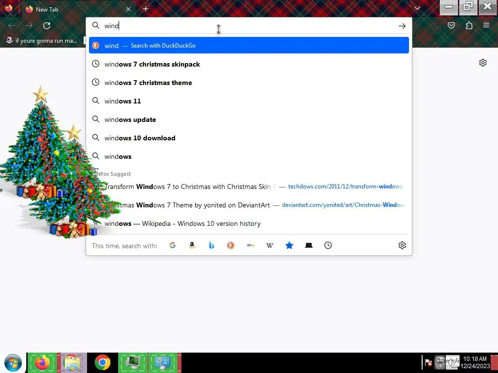Image resolution: width=498 pixels, height=373 pixels.
Task: Pick the eBay search engine icon
Action: [250, 245]
